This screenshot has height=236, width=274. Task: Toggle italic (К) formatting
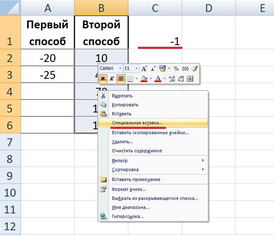coord(112,79)
